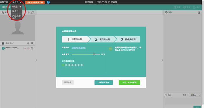Select e课堂 from the dropdown menu
204x108 pixels.
click(17, 7)
